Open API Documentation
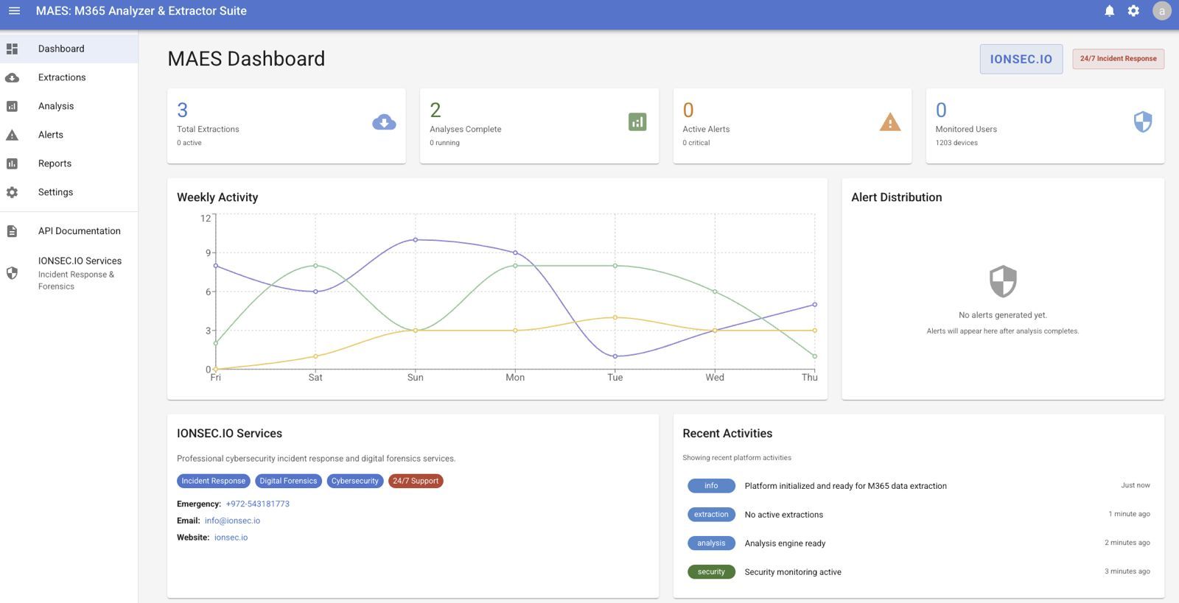 69,231
